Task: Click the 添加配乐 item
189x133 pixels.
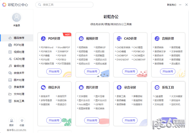Action: pyautogui.click(x=176, y=64)
